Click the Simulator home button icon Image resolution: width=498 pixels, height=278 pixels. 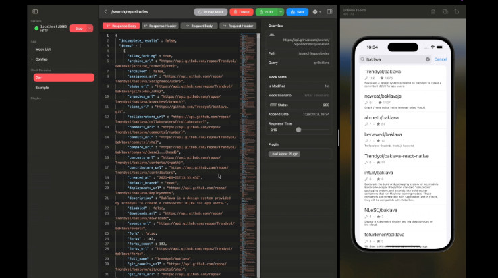(433, 11)
